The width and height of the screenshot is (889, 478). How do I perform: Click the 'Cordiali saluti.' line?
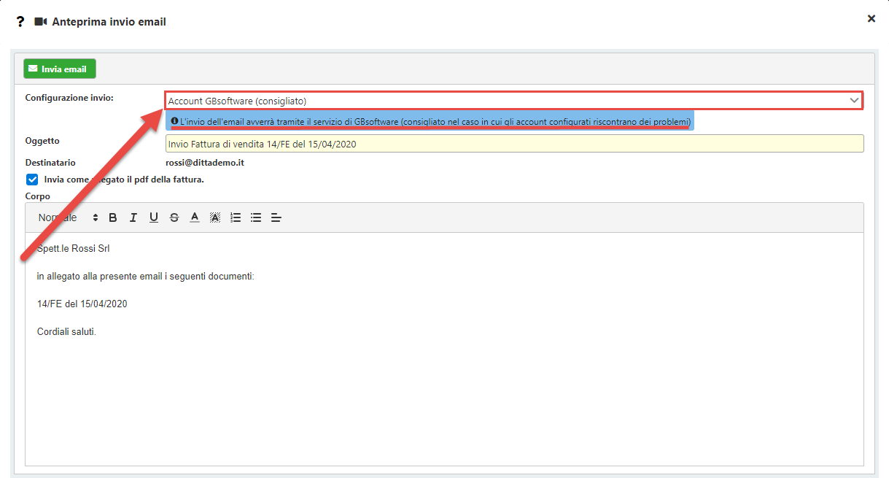coord(66,331)
